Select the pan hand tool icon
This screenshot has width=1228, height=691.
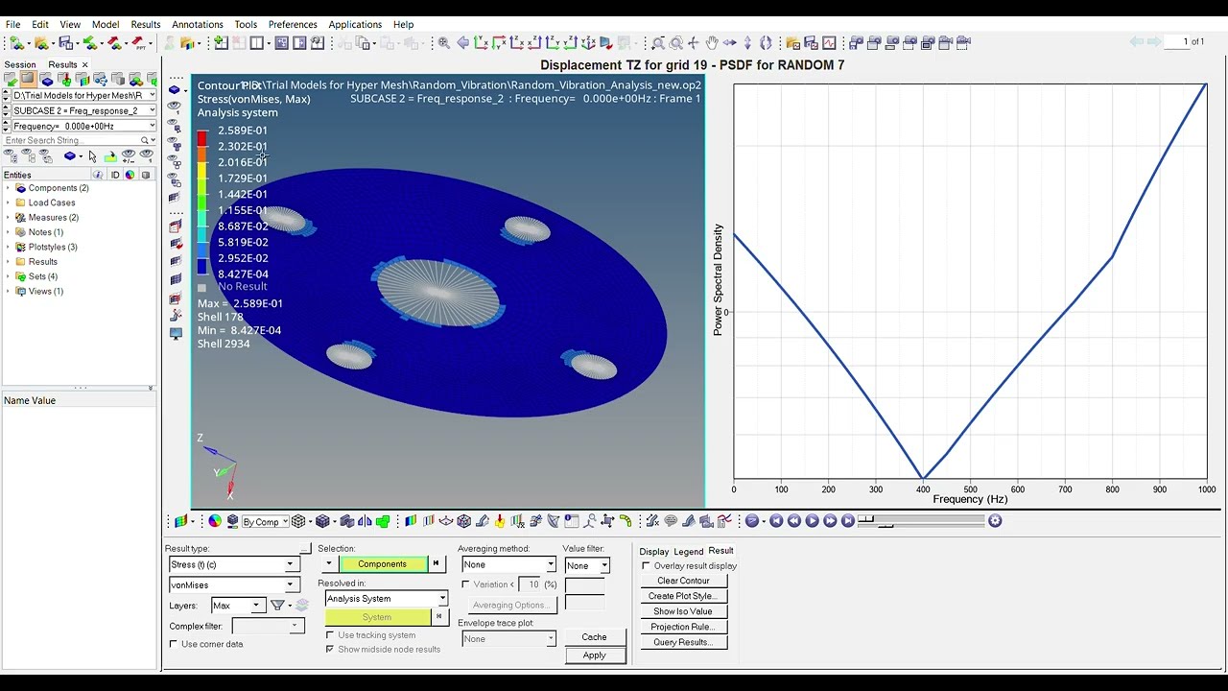tap(712, 43)
